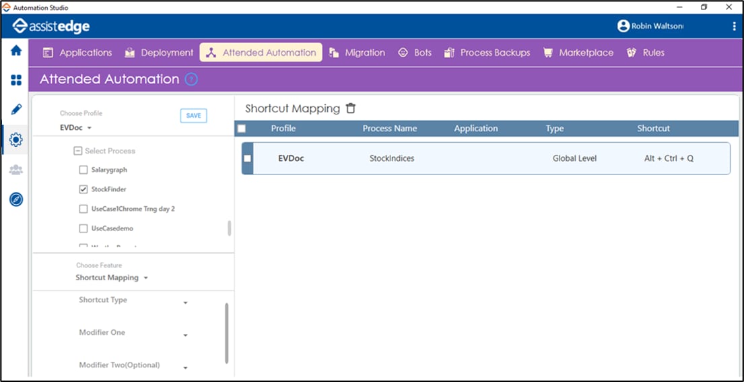This screenshot has height=382, width=744.
Task: Expand the Shortcut Type dropdown
Action: coord(185,303)
